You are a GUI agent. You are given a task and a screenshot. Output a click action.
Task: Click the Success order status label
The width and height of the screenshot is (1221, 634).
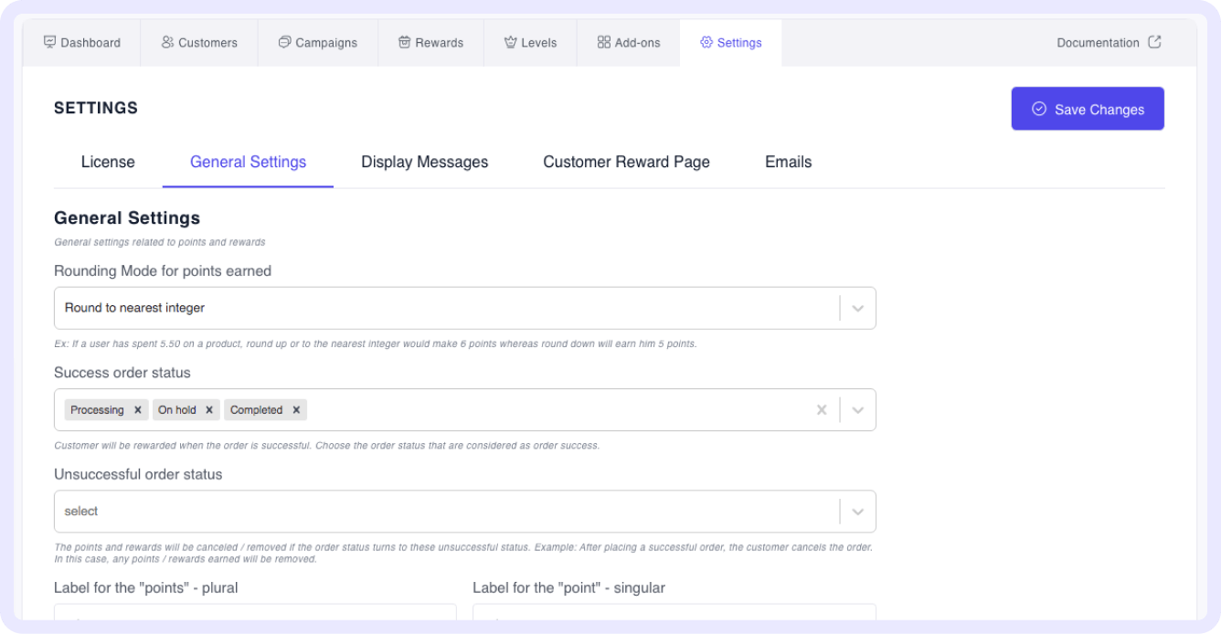click(122, 373)
